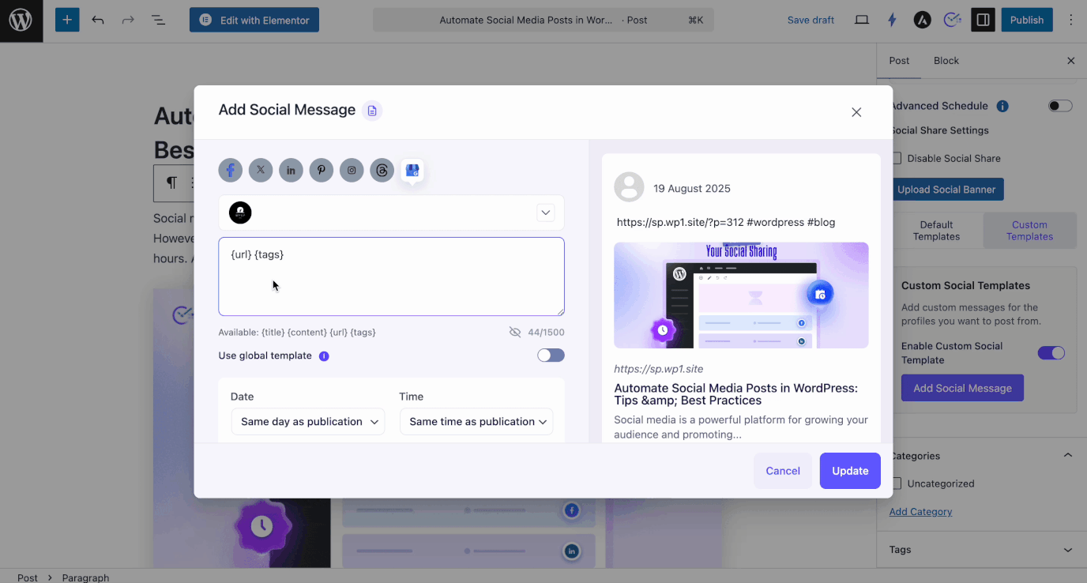This screenshot has width=1087, height=583.
Task: Click the paragraph block icon in toolbar
Action: [x=171, y=183]
